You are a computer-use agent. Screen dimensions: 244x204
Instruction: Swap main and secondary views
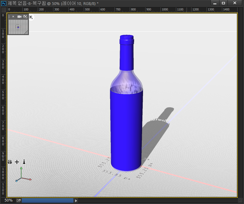[25, 17]
